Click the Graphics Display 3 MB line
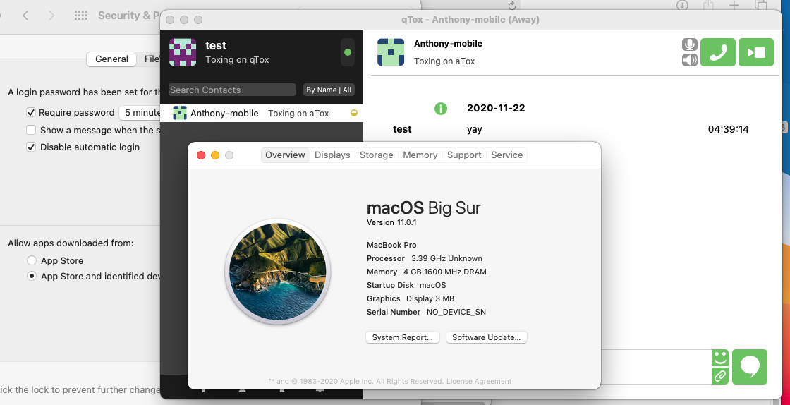The height and width of the screenshot is (405, 790). click(410, 298)
